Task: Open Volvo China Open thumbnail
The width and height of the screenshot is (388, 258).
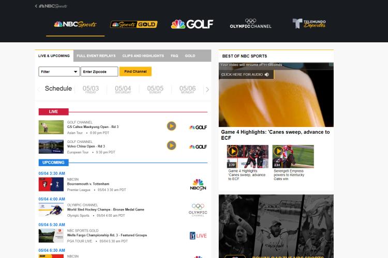Action: 51,147
